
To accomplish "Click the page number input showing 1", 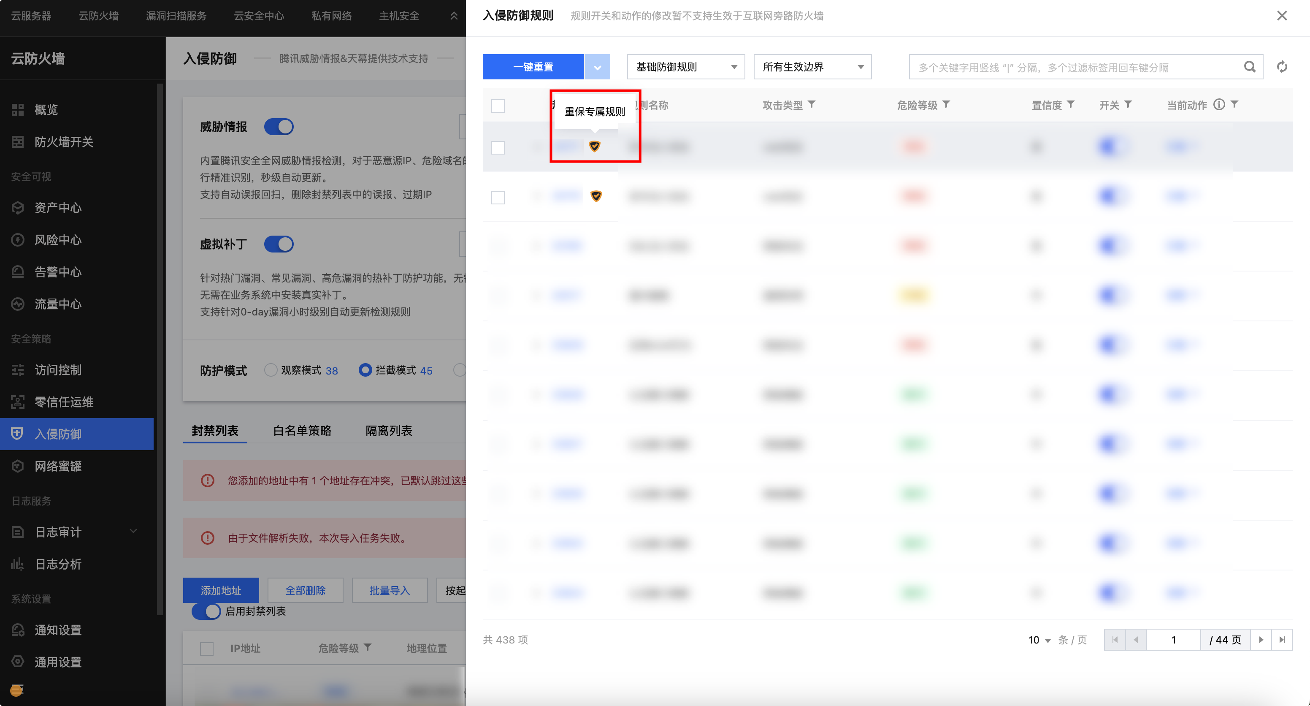I will [1173, 640].
